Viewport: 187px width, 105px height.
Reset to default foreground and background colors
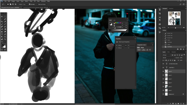(2, 47)
